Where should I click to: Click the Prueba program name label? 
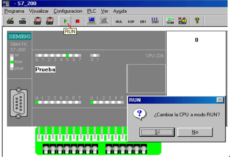(45, 69)
